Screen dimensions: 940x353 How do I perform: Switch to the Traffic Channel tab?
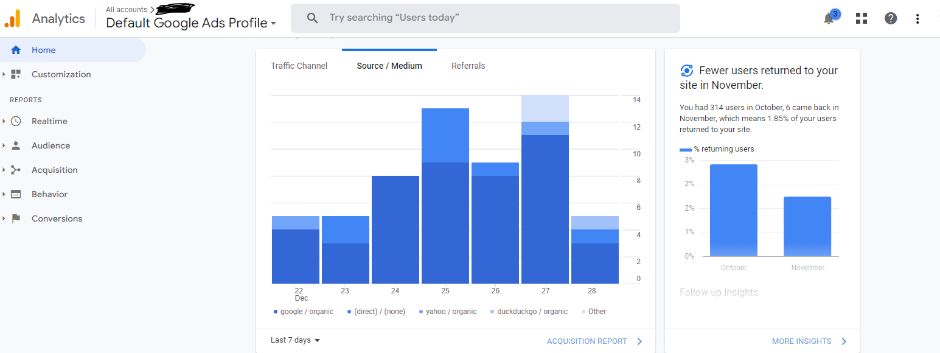click(x=299, y=66)
